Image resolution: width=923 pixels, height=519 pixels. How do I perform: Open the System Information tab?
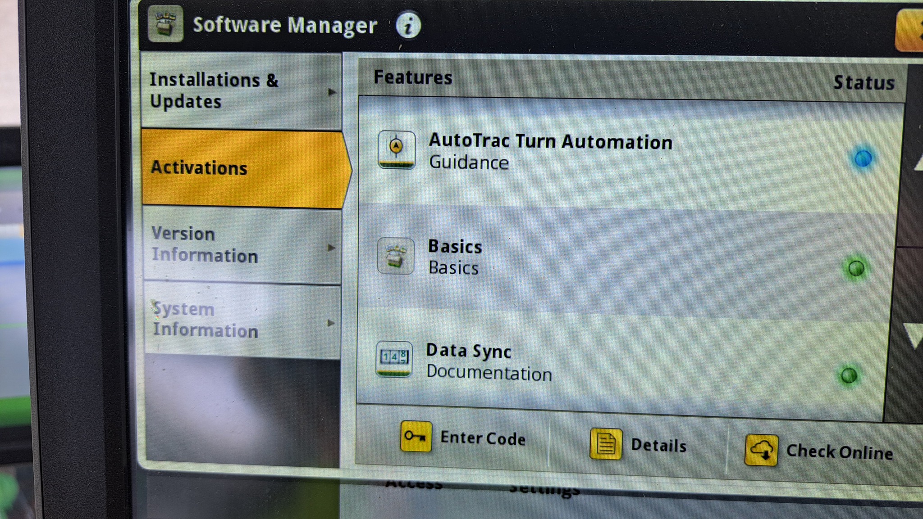[x=242, y=320]
